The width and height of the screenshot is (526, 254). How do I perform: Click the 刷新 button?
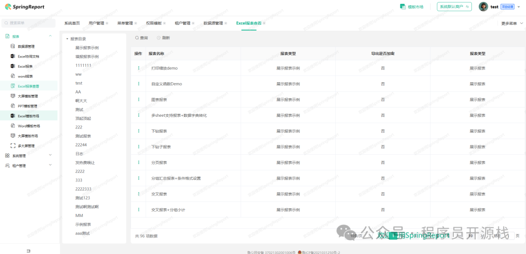click(x=163, y=38)
